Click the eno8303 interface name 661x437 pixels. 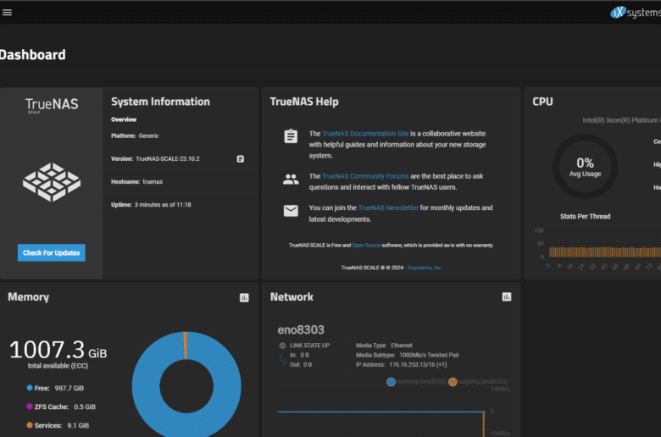click(301, 329)
